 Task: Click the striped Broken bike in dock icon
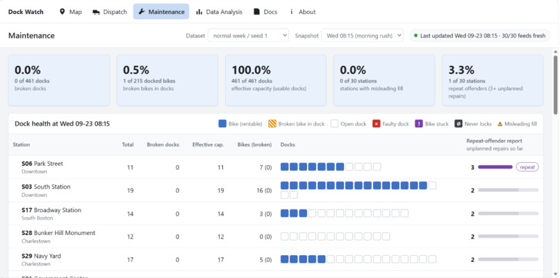[272, 123]
